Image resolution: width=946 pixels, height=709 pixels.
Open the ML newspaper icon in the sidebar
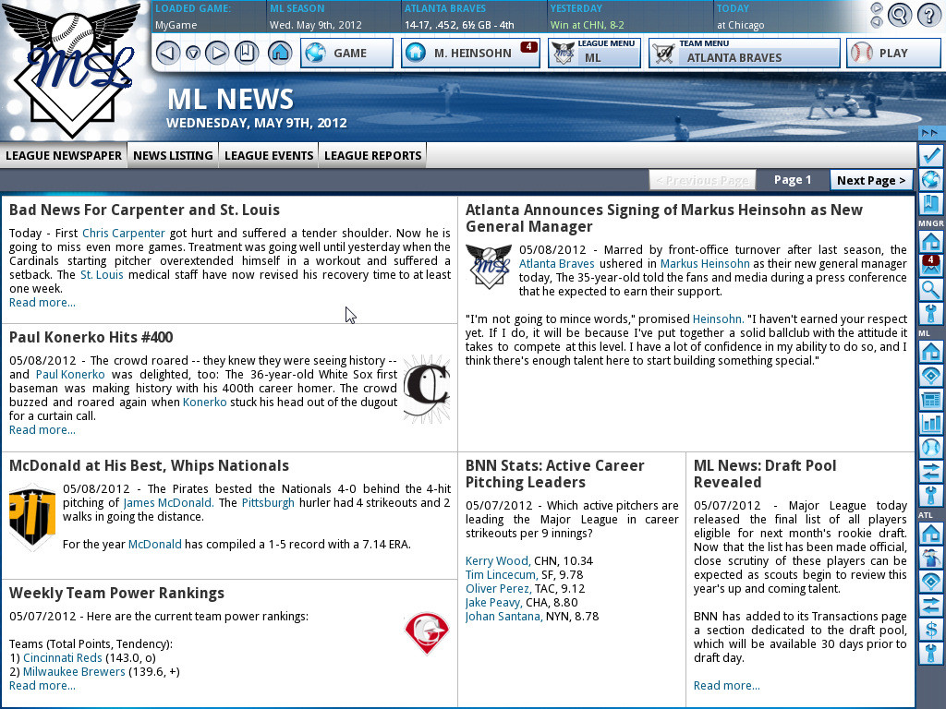tap(931, 399)
